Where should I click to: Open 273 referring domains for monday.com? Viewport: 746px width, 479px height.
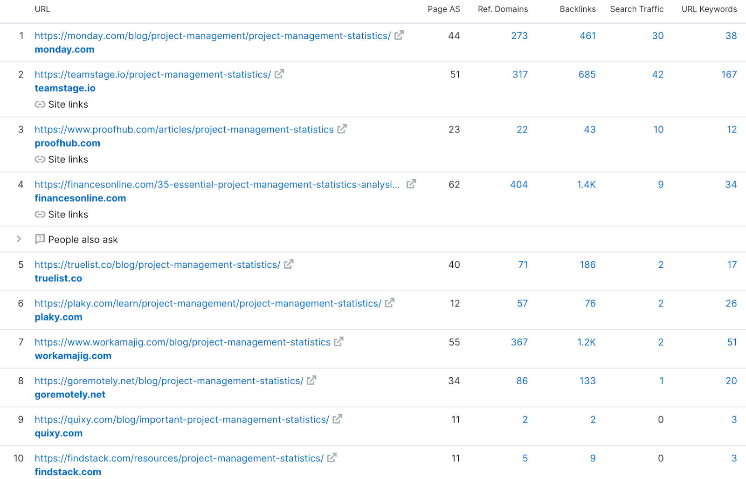[519, 36]
